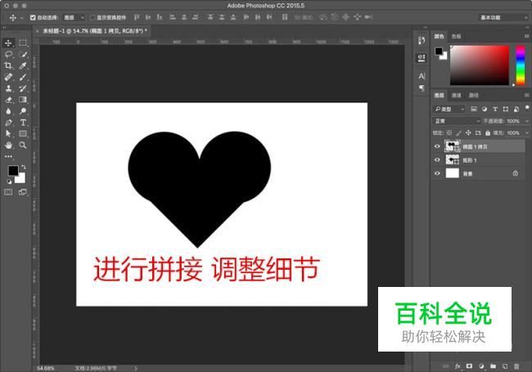Image resolution: width=532 pixels, height=372 pixels.
Task: Open the layer opacity dropdown arrow
Action: (x=527, y=121)
